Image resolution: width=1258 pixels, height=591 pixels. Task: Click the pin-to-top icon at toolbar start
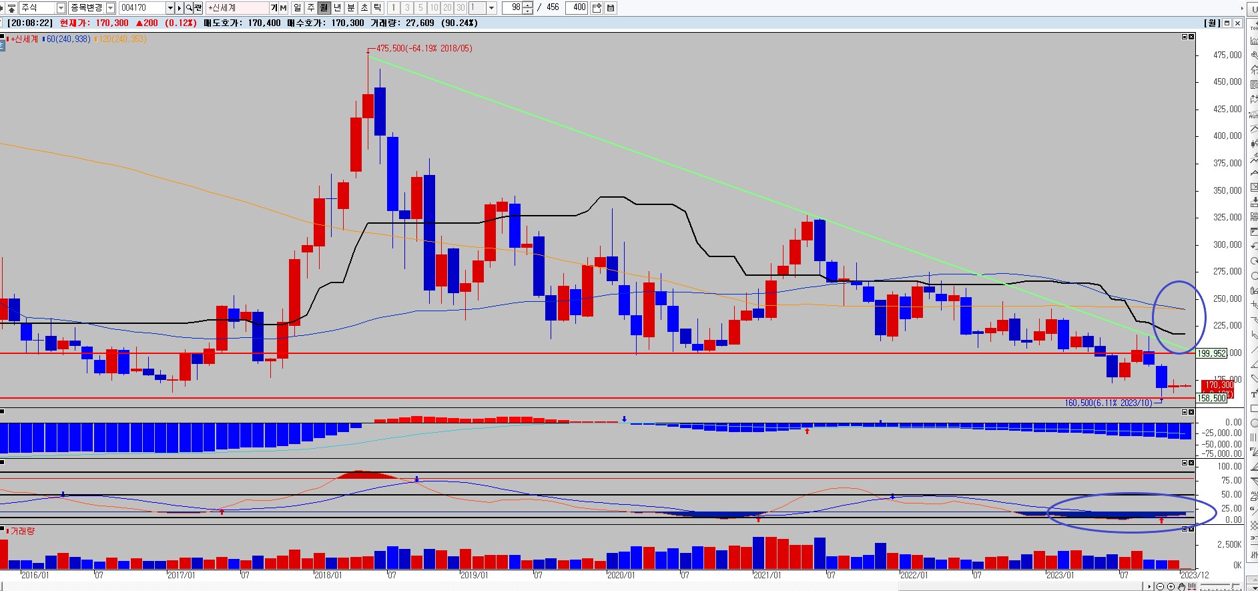[10, 7]
